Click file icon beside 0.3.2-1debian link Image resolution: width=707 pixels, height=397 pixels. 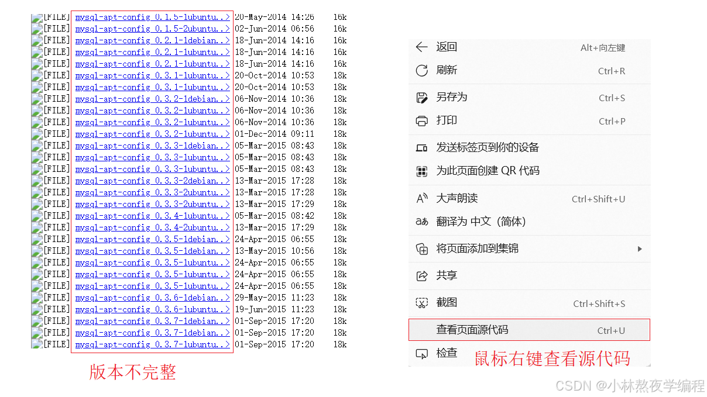36,99
